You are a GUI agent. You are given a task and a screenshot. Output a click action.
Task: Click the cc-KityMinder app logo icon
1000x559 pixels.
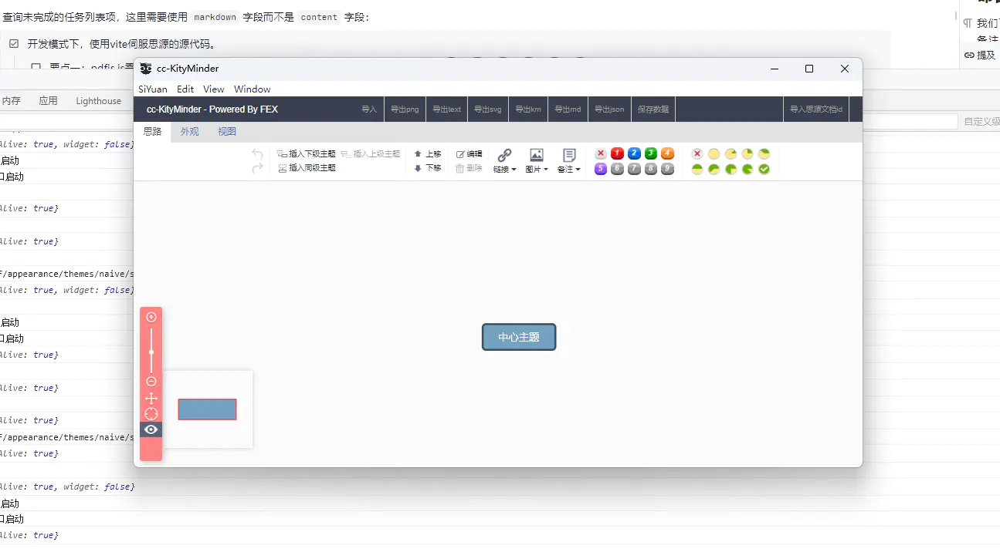(x=146, y=69)
